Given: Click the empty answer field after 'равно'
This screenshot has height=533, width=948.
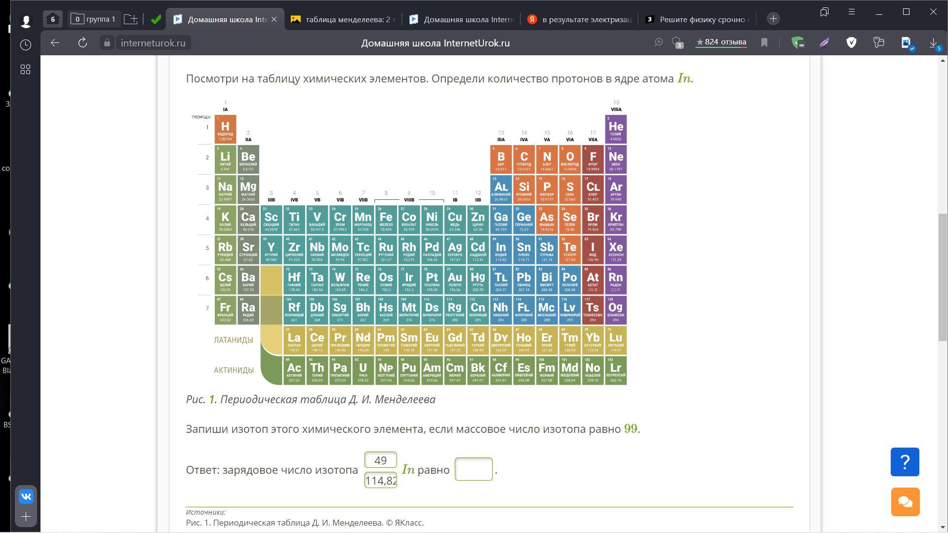Looking at the screenshot, I should coord(473,469).
